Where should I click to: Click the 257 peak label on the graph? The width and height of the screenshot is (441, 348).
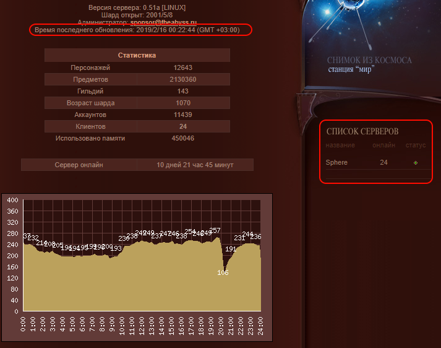215,230
